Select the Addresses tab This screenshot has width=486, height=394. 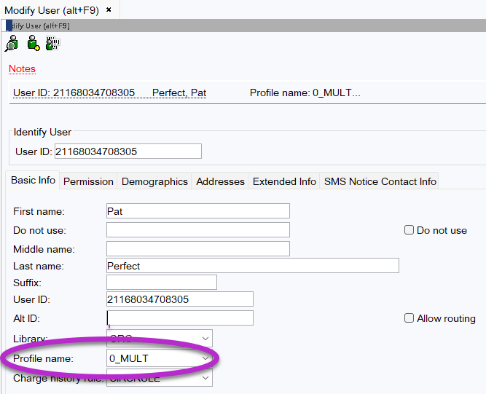point(220,181)
